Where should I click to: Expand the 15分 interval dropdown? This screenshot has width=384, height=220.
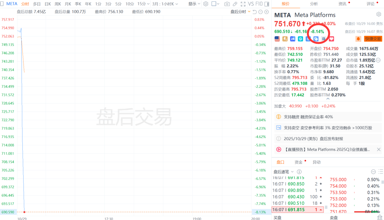[143, 4]
